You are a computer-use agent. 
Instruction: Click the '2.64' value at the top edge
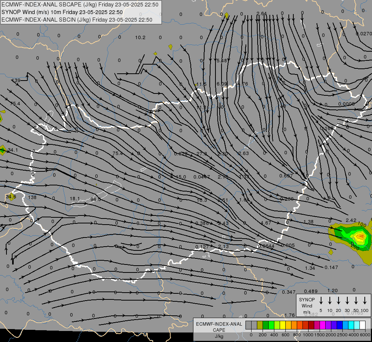tap(262, 14)
